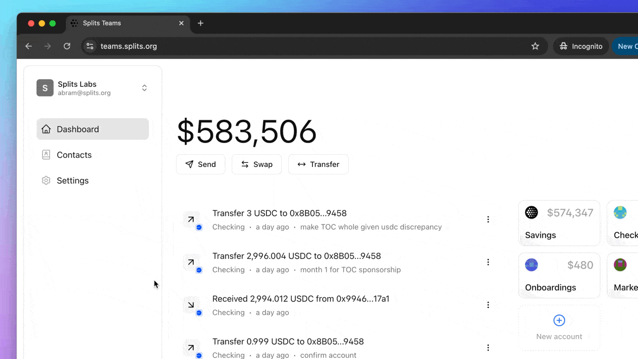Image resolution: width=638 pixels, height=359 pixels.
Task: Click outgoing arrow icon of Transfer 2,996.004 USDC
Action: pos(191,262)
